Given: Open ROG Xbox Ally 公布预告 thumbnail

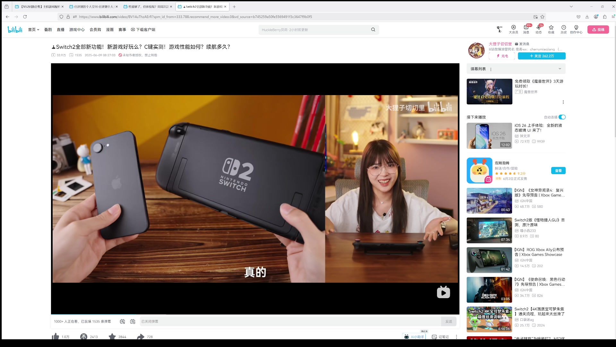Looking at the screenshot, I should [x=489, y=260].
